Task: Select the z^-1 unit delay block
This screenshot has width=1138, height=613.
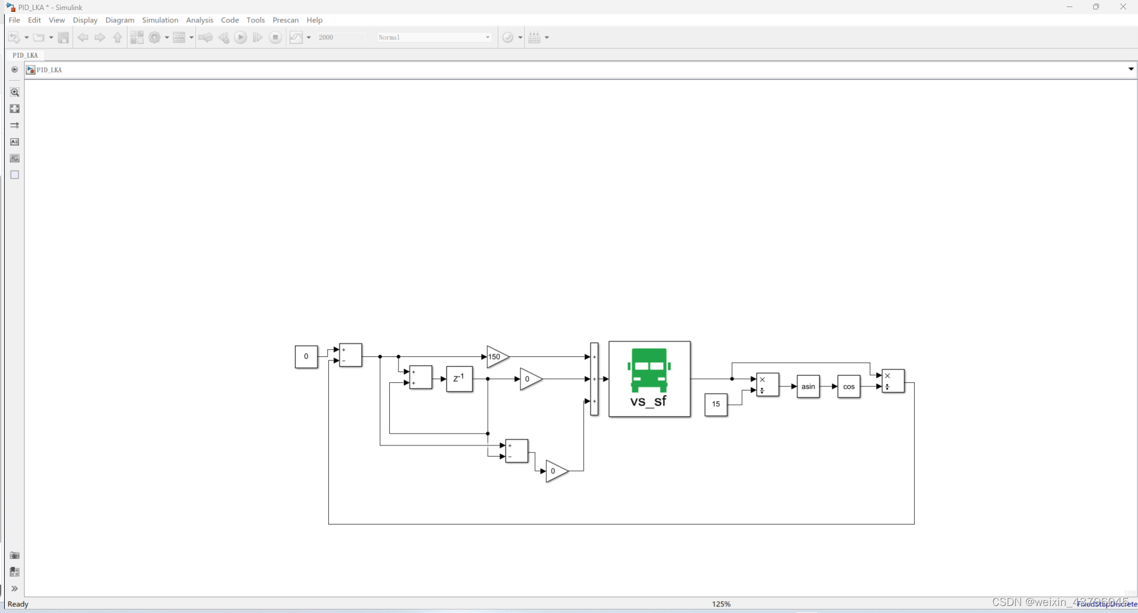Action: [x=459, y=379]
